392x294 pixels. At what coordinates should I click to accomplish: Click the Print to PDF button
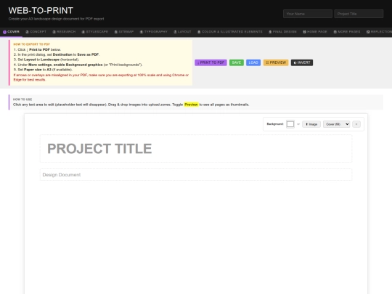pyautogui.click(x=211, y=62)
